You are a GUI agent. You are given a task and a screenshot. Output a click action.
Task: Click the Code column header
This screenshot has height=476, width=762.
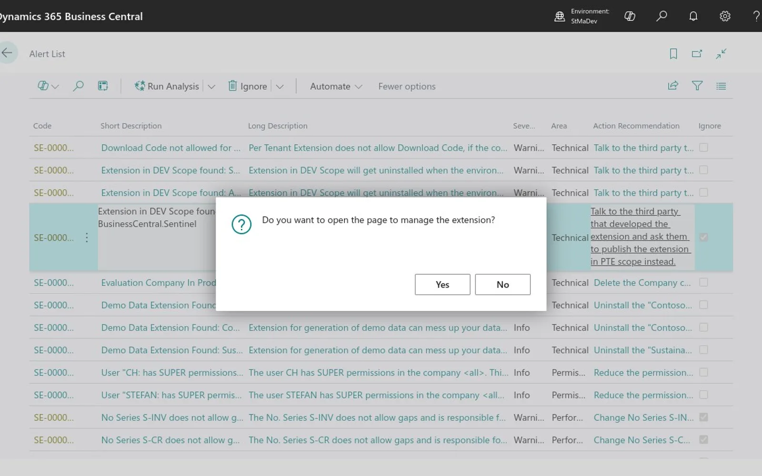pos(42,126)
